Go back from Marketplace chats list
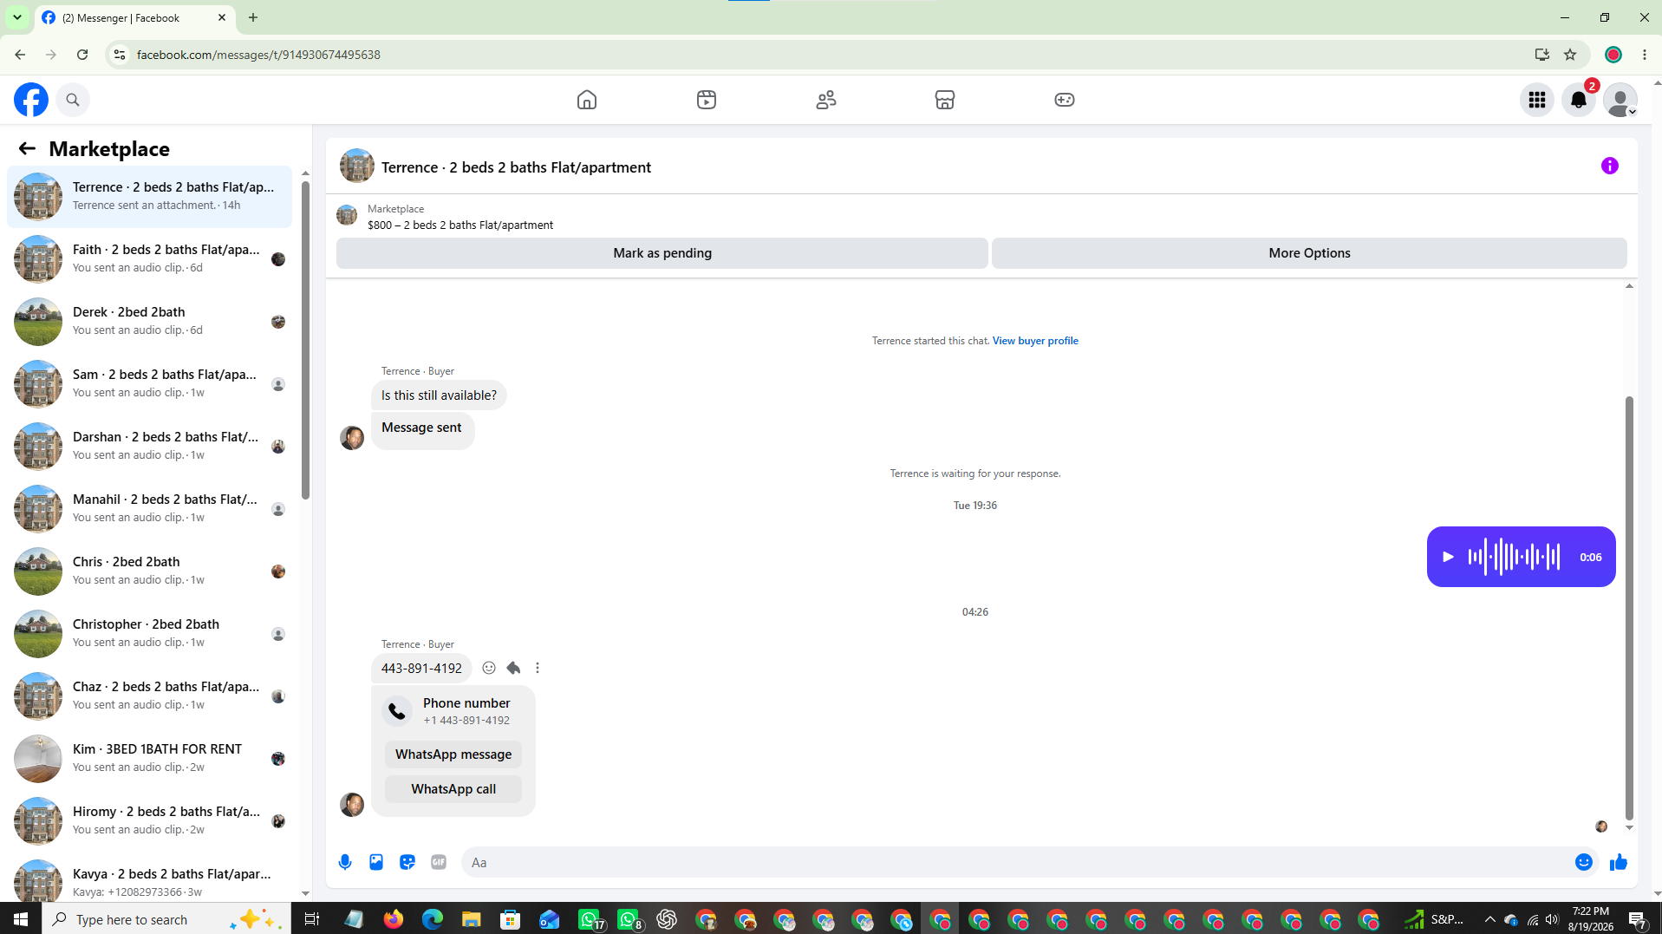Image resolution: width=1662 pixels, height=934 pixels. 27,149
